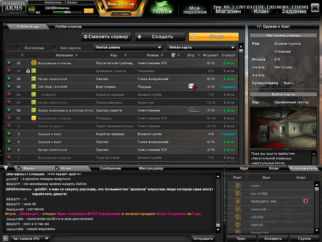Click the yellow add info button

tap(88, 11)
